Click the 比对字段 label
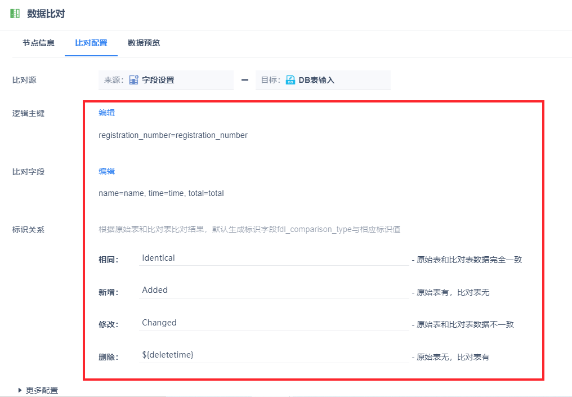The width and height of the screenshot is (572, 397). tap(29, 172)
